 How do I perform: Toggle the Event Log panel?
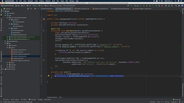(x=177, y=100)
